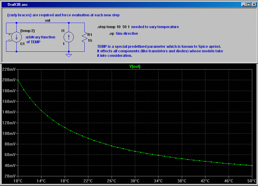Image resolution: width=258 pixels, height=186 pixels.
Task: Close the Draft38.asc window
Action: pos(254,5)
